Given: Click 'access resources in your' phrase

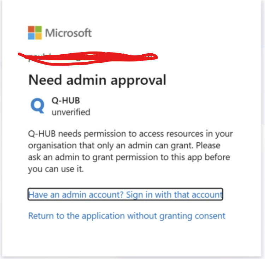Looking at the screenshot, I should [186, 134].
